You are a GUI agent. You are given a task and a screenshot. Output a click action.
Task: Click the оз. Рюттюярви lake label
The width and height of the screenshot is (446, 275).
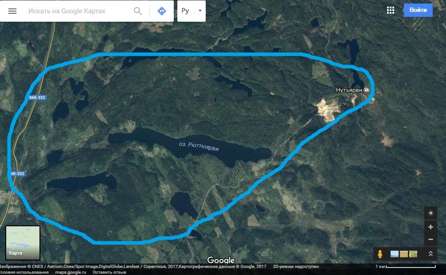[x=199, y=146]
